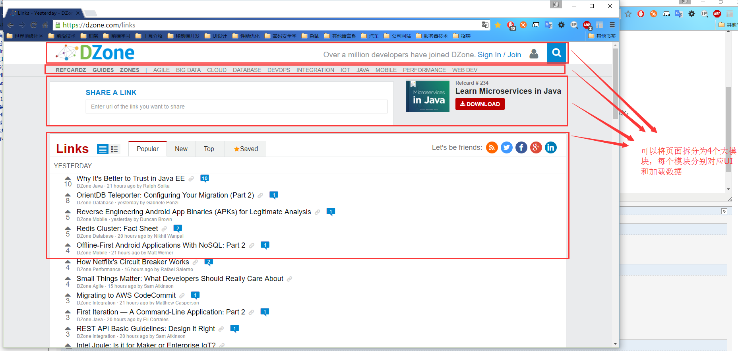Open the UI设计 bookmarks folder
Viewport: 738px width, 351px height.
coord(216,36)
